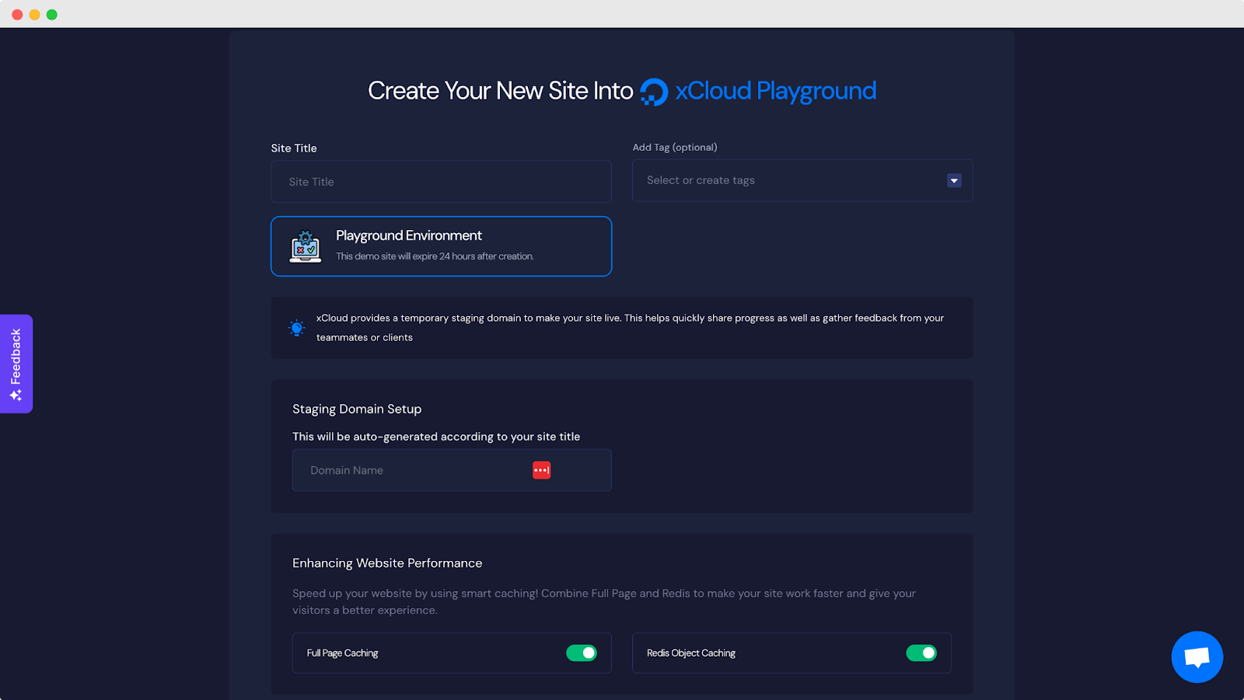This screenshot has height=700, width=1244.
Task: Turn off the Redis Object Caching switch
Action: pos(922,653)
